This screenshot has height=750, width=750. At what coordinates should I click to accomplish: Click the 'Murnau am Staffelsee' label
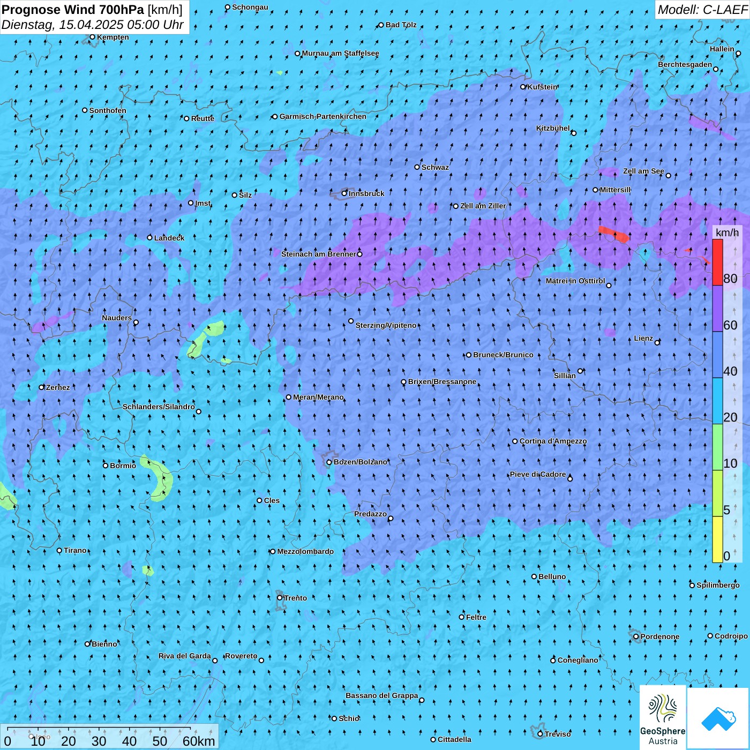tap(341, 53)
